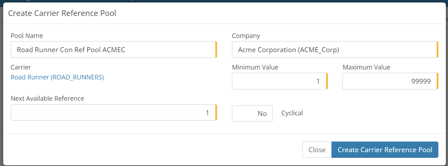Screen dimensions: 448x166
Task: Click the yellow required marker on Maximum Value
Action: [437, 81]
